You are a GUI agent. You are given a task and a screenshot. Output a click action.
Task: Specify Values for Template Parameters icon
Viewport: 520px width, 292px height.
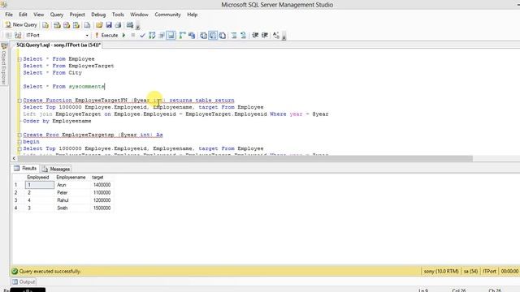[276, 35]
